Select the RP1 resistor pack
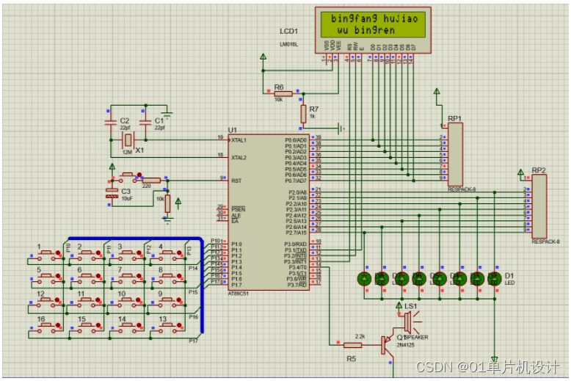Image resolution: width=571 pixels, height=381 pixels. 455,154
